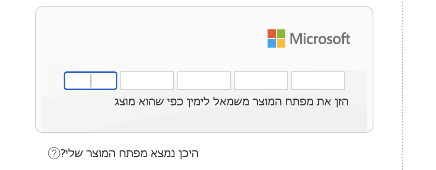The image size is (436, 170).
Task: Click the rightmost product key field
Action: point(318,81)
